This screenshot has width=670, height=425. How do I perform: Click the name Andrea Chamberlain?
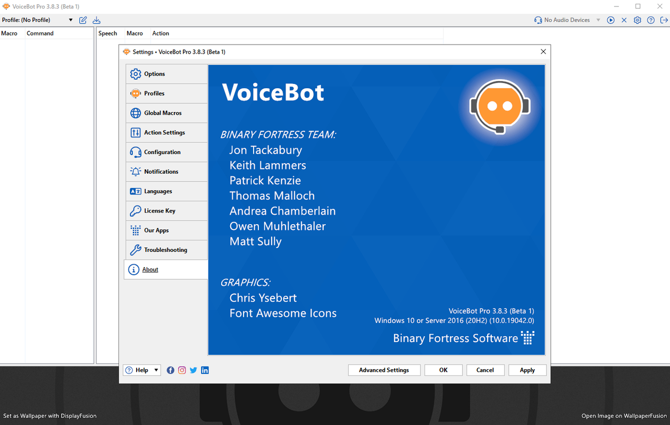coord(282,211)
